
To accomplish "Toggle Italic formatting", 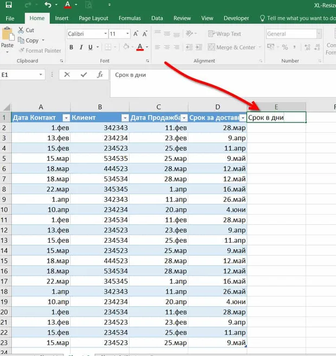I will pos(81,47).
